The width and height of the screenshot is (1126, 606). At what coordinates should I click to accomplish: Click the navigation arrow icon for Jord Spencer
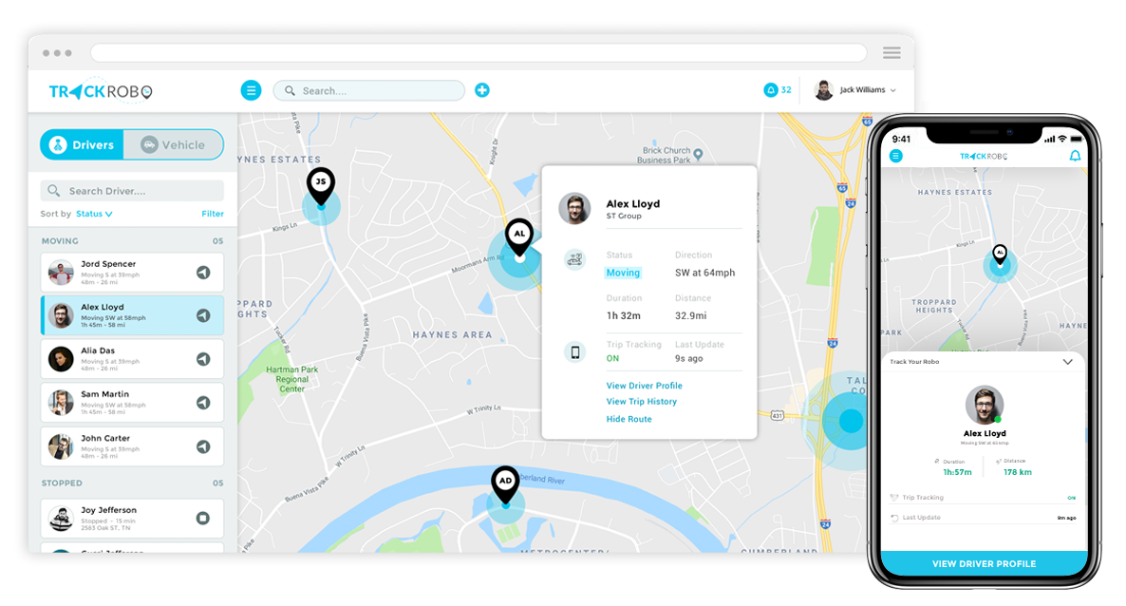[x=203, y=273]
